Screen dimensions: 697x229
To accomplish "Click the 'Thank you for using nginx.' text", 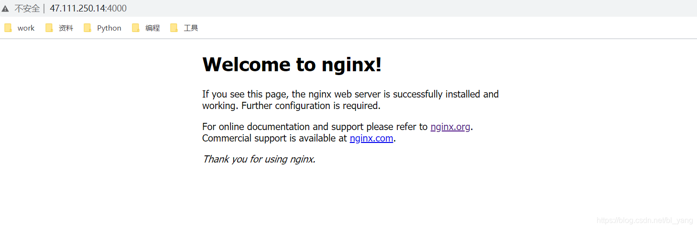I will tap(259, 159).
